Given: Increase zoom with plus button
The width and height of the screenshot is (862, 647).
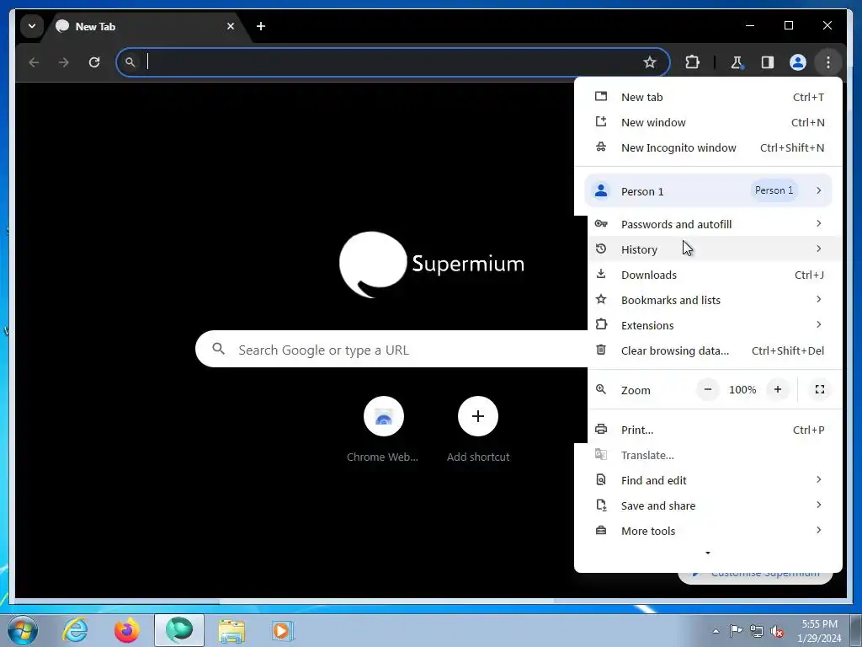Looking at the screenshot, I should (777, 389).
